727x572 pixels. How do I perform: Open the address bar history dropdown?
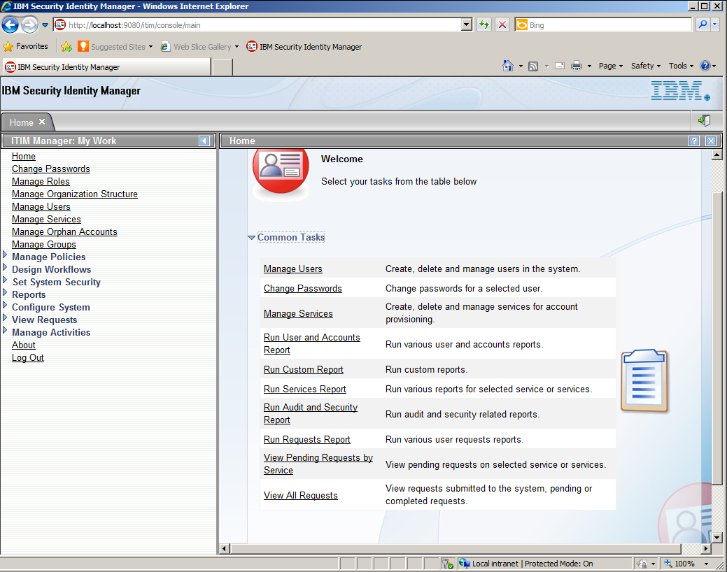tap(467, 24)
